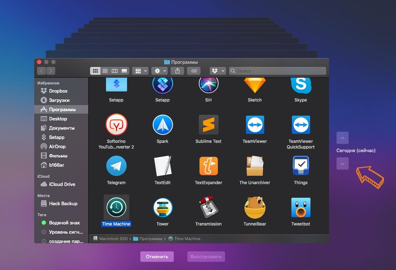Select the Softorino YouTube Converter 2 icon
The image size is (396, 270).
tap(116, 125)
